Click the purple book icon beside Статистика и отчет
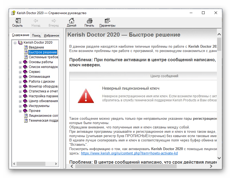Image resolution: width=231 pixels, height=178 pixels. 25,91
